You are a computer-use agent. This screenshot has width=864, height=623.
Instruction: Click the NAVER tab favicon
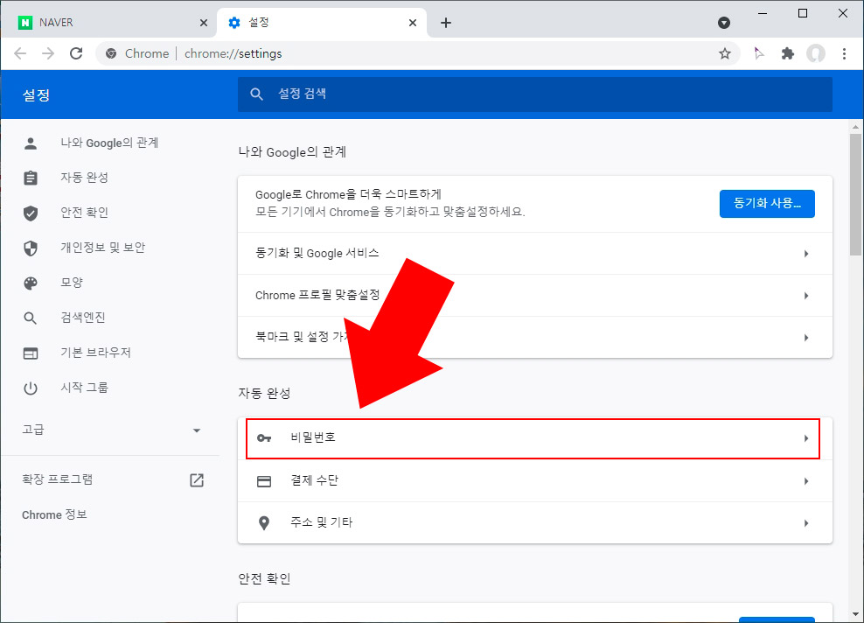point(24,23)
